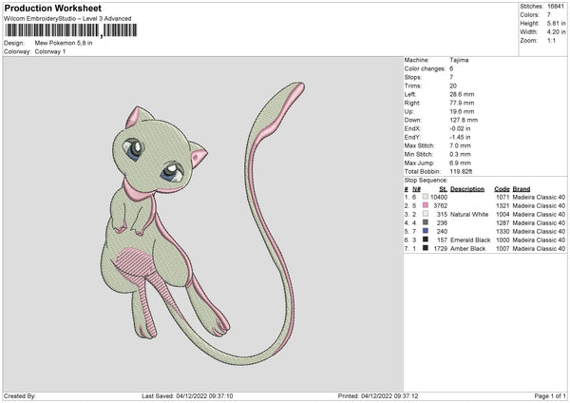Click the 'Stop Sequence:' heading
570x403 pixels.
426,181
